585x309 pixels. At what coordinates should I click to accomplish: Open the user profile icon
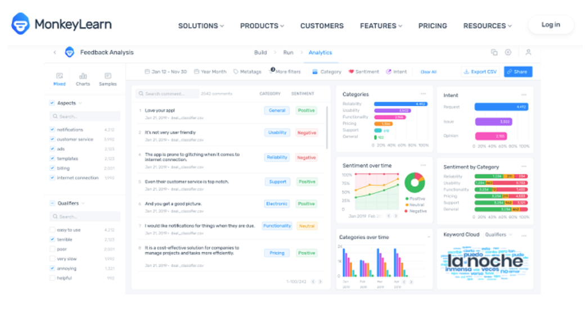[528, 53]
